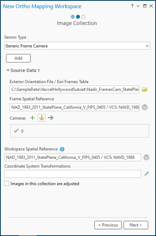Import cameras using orange down arrow
The image size is (156, 236).
(x=42, y=118)
